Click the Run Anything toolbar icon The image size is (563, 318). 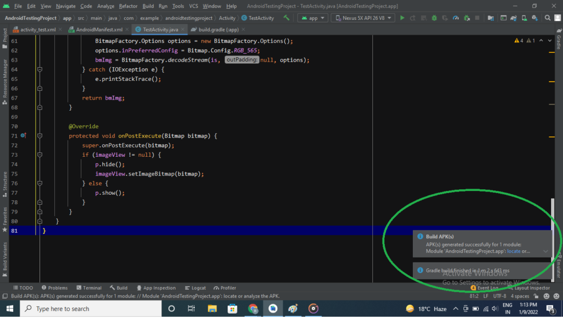(x=504, y=18)
